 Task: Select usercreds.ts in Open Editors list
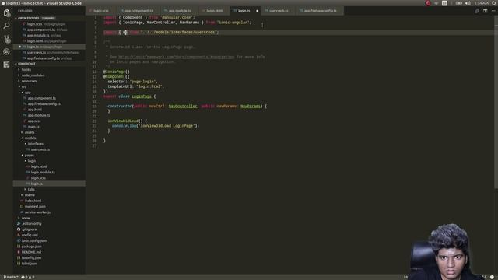pos(50,53)
